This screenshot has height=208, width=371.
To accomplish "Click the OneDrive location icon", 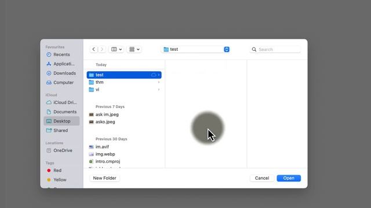I will 49,150.
